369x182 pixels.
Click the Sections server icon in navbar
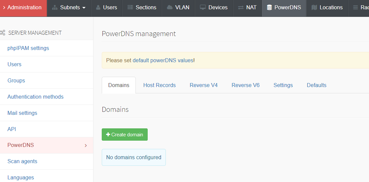pos(130,8)
